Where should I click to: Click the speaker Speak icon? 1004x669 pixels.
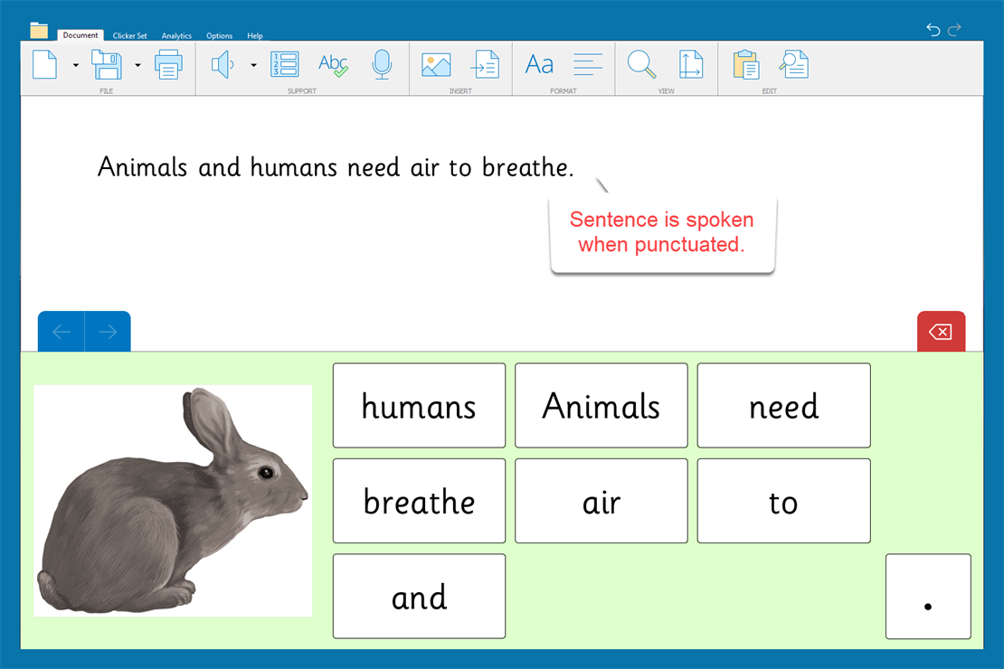pyautogui.click(x=222, y=65)
